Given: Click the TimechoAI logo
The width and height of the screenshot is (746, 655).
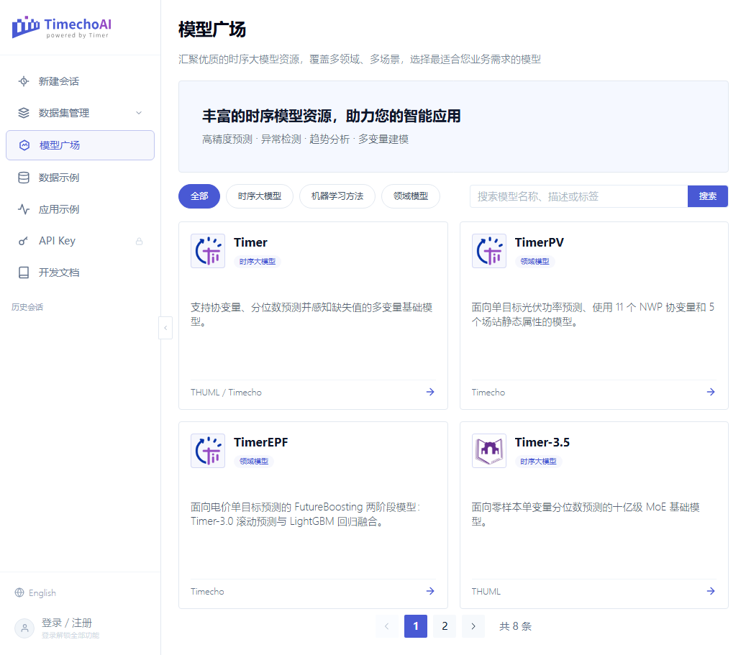Looking at the screenshot, I should pyautogui.click(x=61, y=27).
